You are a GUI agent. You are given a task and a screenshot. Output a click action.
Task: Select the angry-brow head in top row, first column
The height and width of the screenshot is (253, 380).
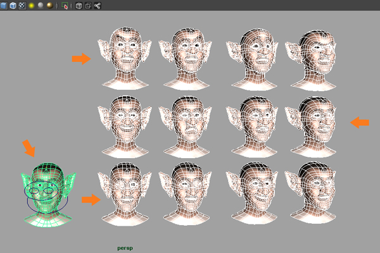125,58
